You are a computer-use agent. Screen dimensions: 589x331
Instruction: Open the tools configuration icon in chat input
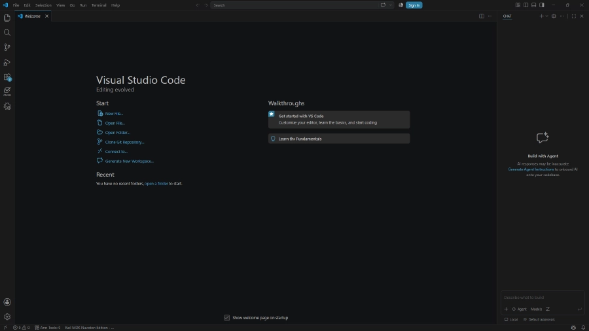pos(548,309)
